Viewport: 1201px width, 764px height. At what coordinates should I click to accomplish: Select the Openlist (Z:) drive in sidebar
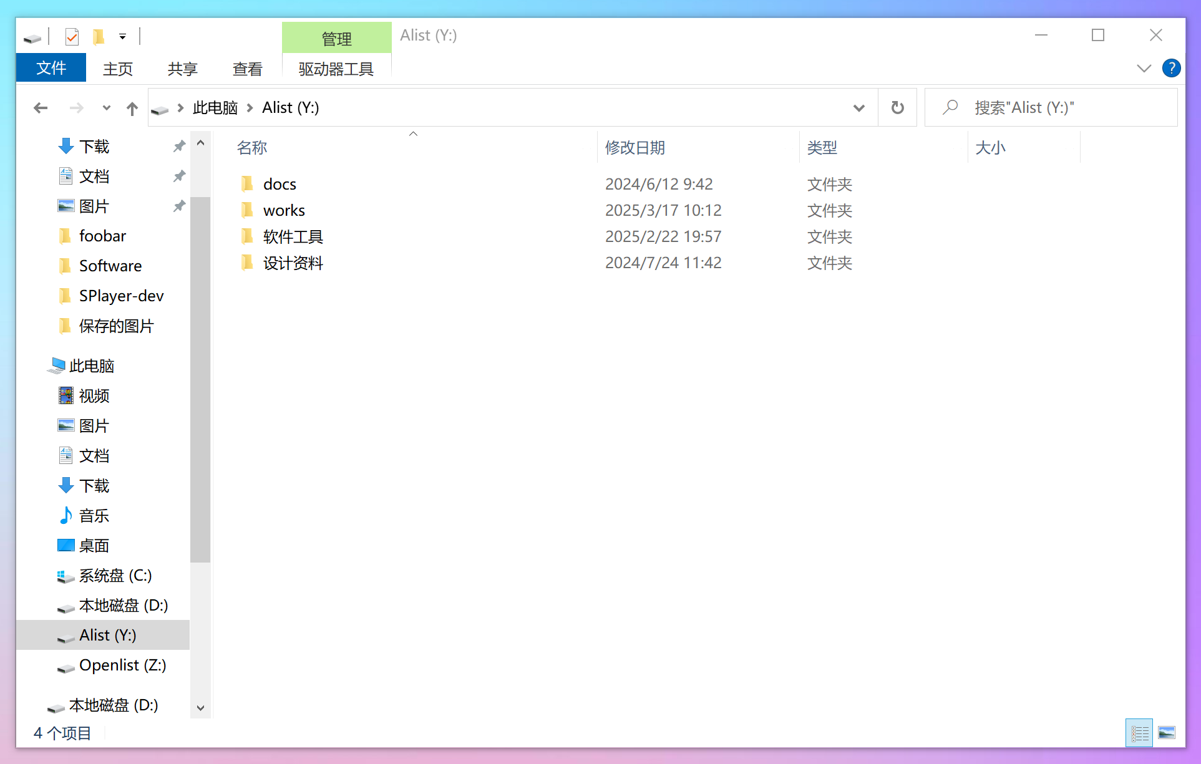point(122,665)
